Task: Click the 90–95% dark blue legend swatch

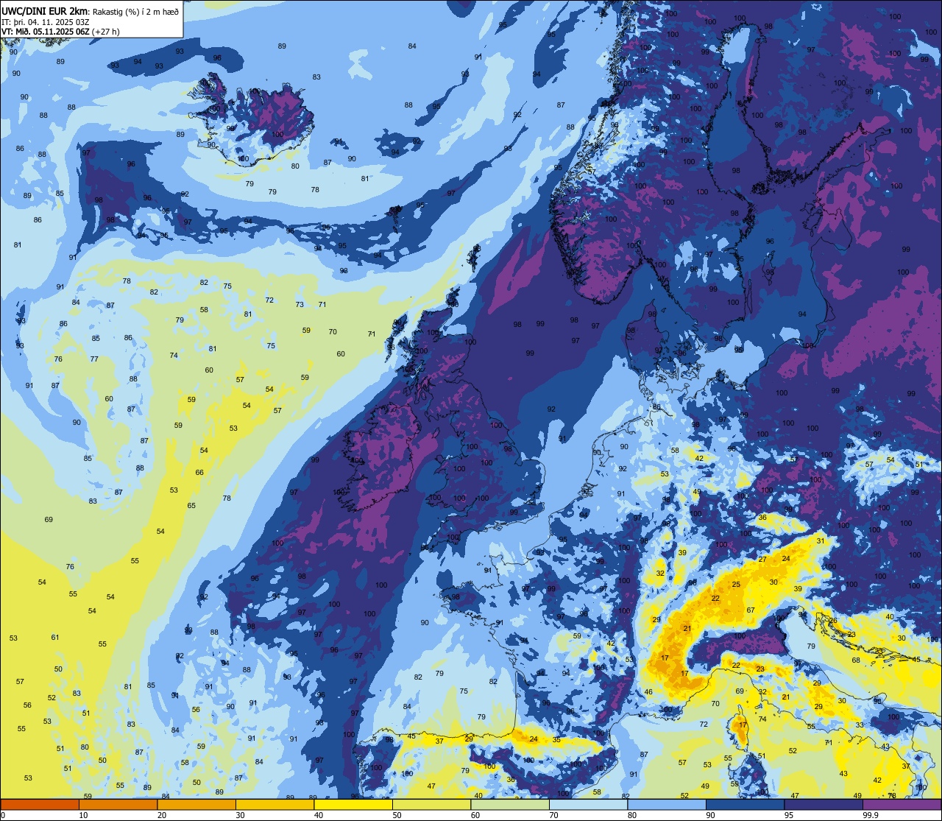Action: tap(745, 804)
